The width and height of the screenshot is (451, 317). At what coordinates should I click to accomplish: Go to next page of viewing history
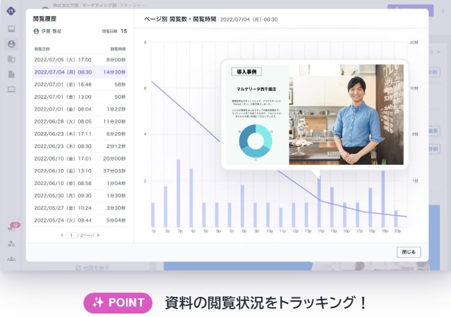pos(98,235)
